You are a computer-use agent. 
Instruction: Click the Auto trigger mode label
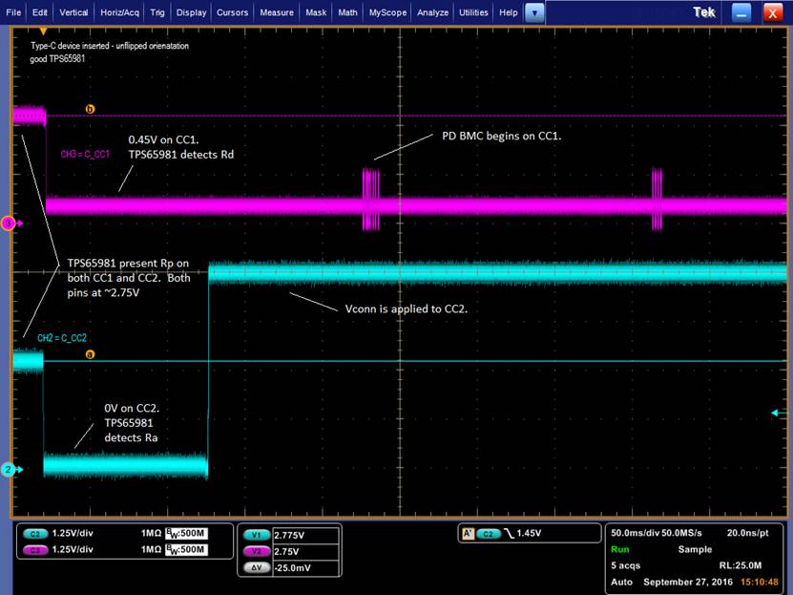coord(621,582)
